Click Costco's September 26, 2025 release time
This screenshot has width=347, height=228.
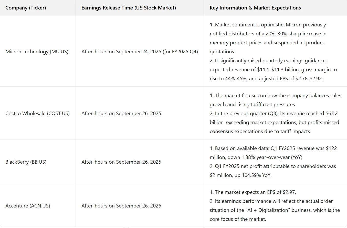click(x=121, y=113)
